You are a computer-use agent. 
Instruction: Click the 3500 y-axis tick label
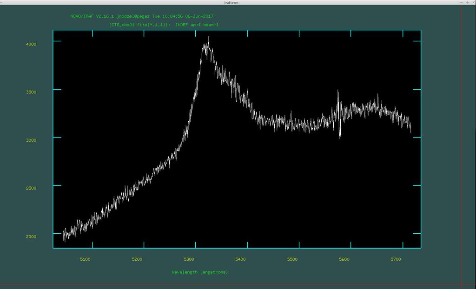tap(31, 92)
